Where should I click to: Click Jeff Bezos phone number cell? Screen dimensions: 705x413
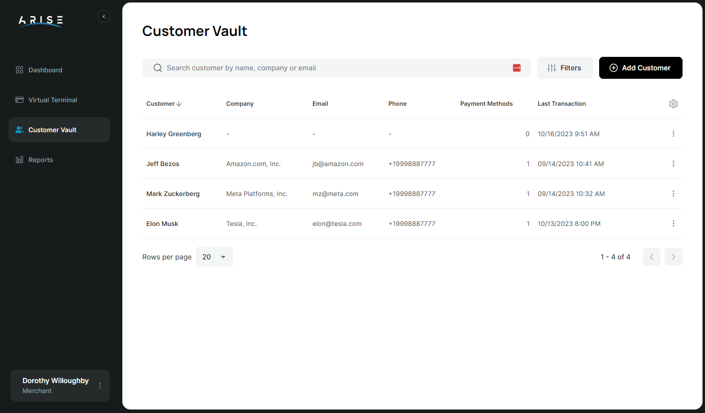(x=412, y=164)
